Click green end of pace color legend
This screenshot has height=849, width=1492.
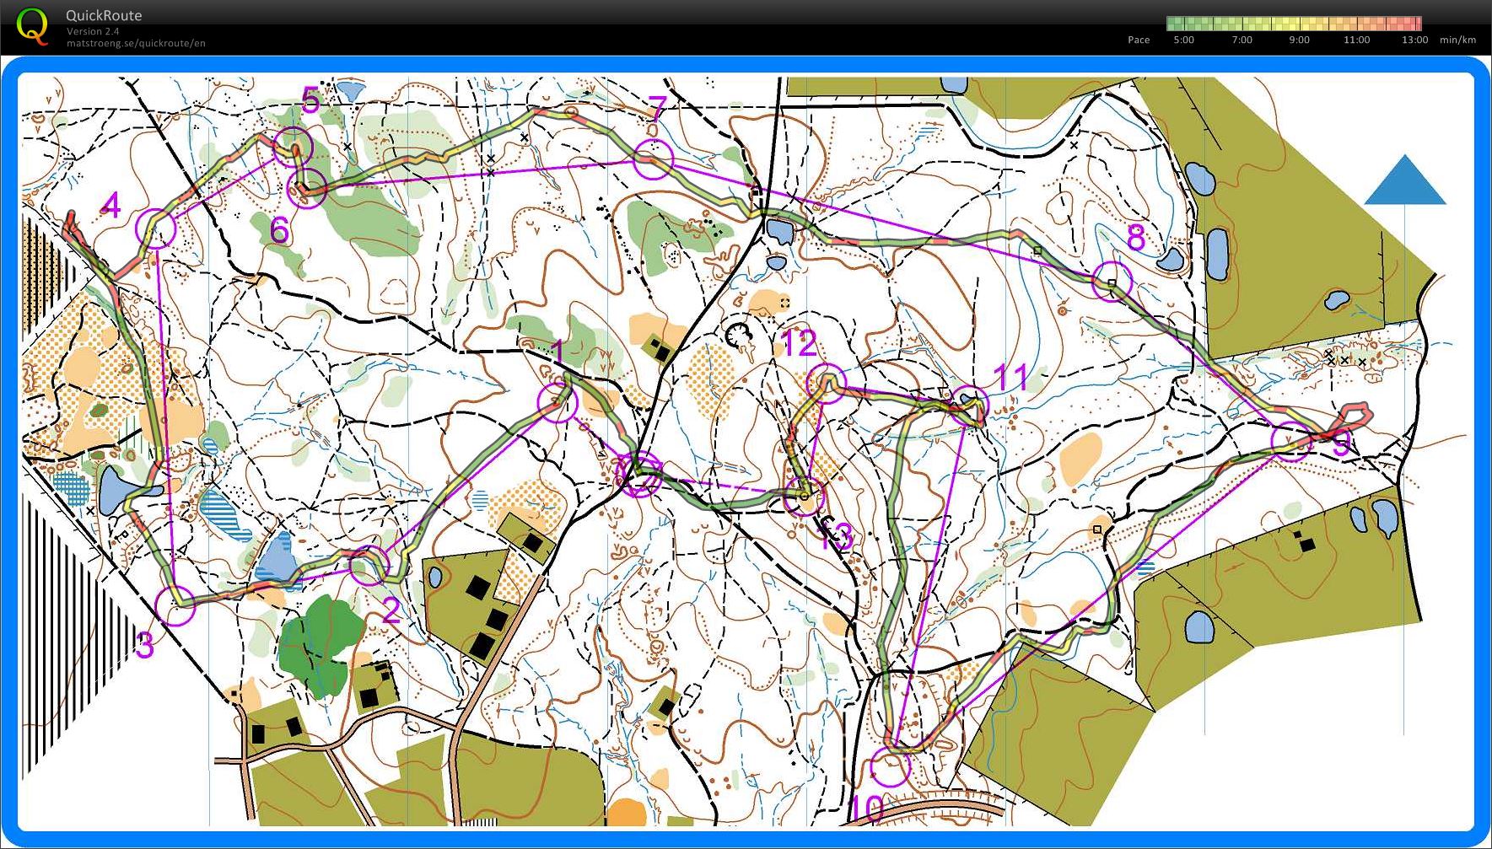tap(1174, 24)
